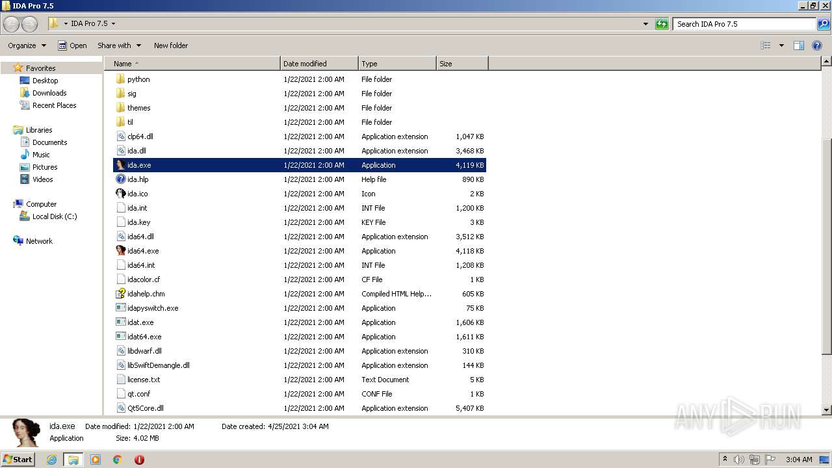Launch Google Chrome from taskbar

(117, 460)
